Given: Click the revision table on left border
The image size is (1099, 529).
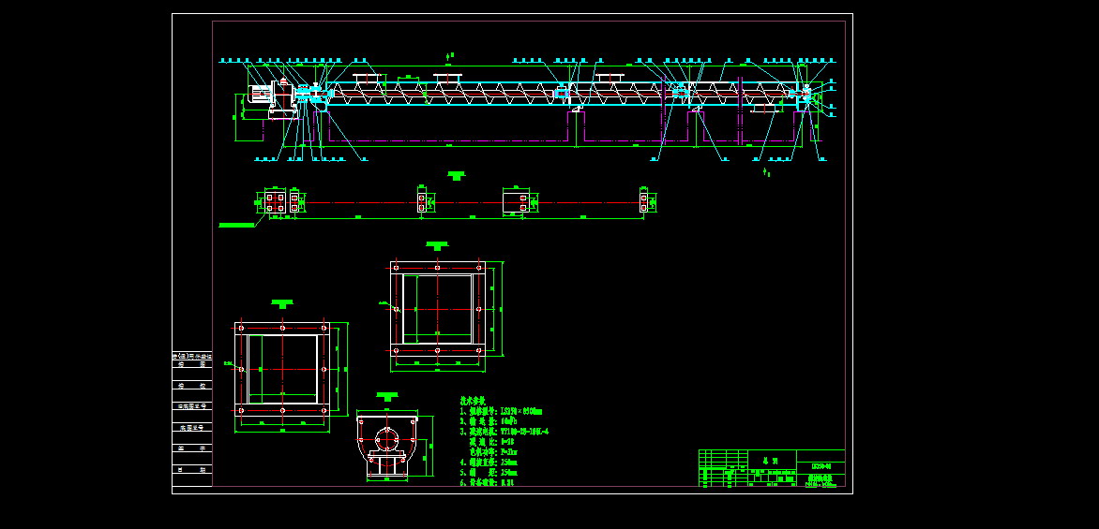Looking at the screenshot, I should tap(192, 419).
